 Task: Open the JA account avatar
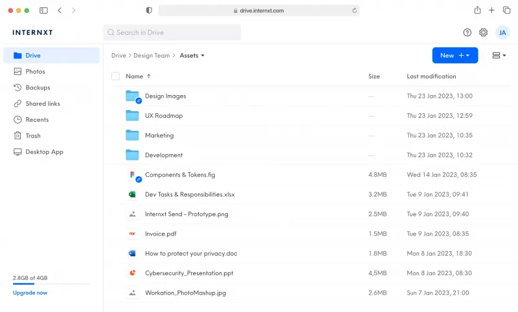pos(502,32)
